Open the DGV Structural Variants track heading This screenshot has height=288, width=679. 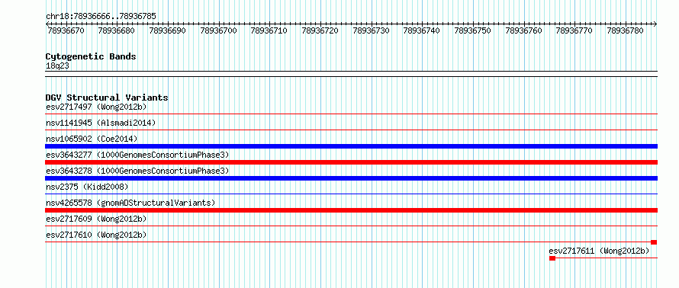click(x=107, y=98)
